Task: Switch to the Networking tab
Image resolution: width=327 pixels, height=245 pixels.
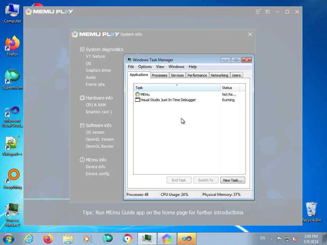Action: pyautogui.click(x=219, y=75)
